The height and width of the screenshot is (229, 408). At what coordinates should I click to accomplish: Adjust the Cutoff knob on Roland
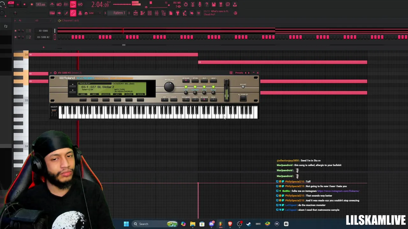click(x=186, y=93)
